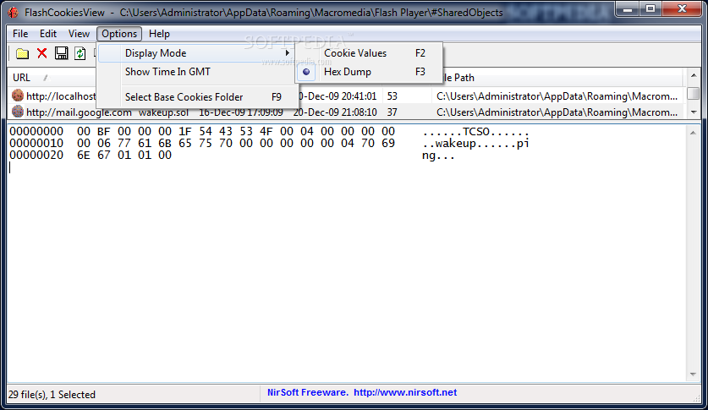Choose Select Base Cookies Folder
The height and width of the screenshot is (410, 708).
(196, 97)
